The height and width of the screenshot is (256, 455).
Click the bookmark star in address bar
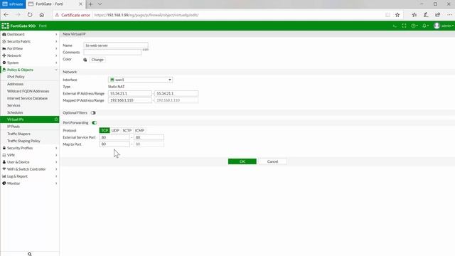397,15
